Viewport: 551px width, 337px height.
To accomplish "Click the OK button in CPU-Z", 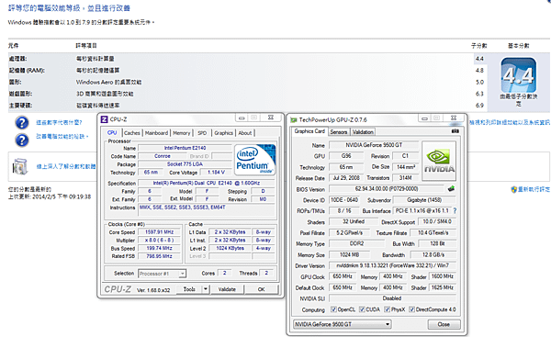I will tap(261, 289).
